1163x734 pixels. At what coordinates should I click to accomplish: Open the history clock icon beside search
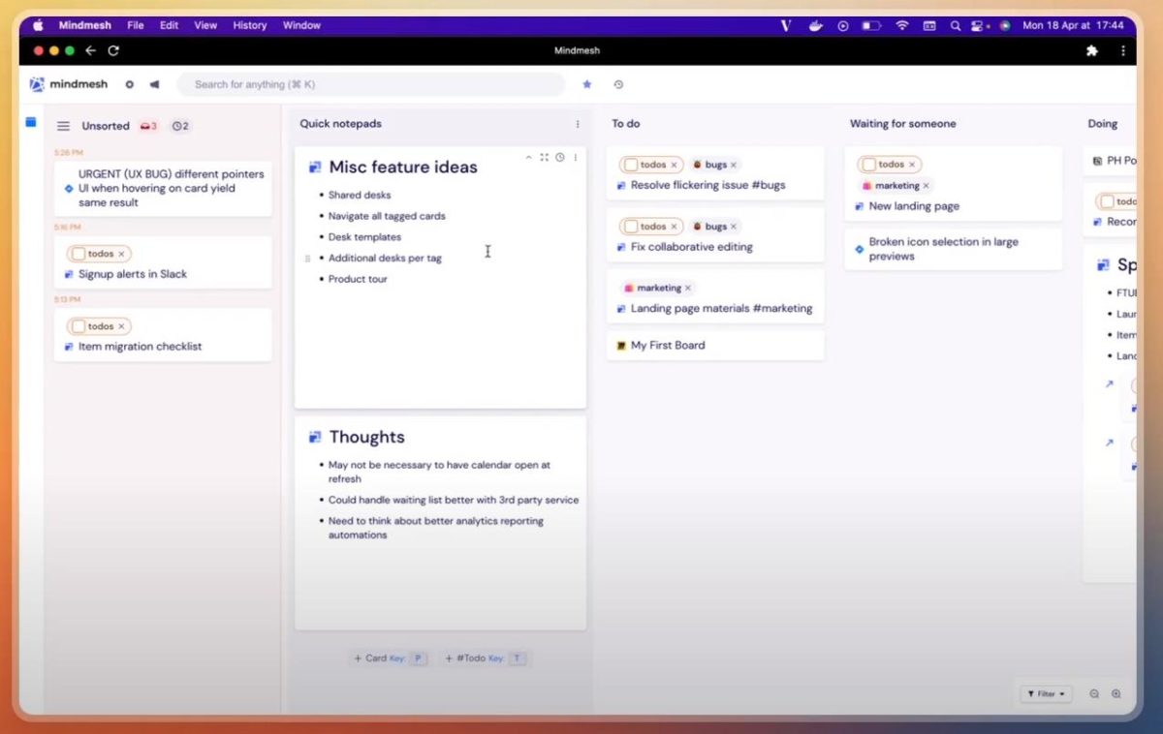tap(618, 84)
